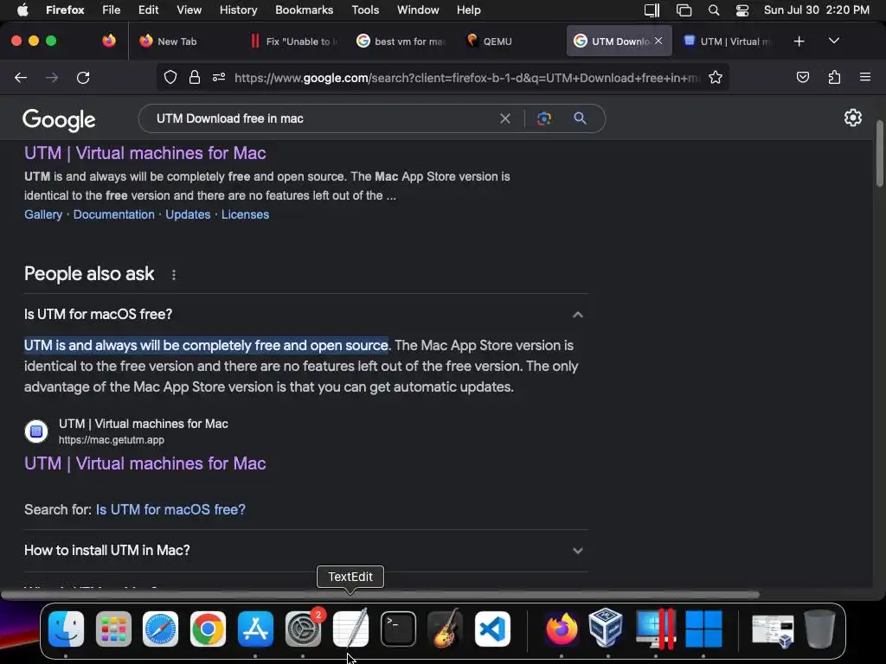Switch to the 'UTM | Virtual m' tab
Screen dimensions: 886x664
pos(728,41)
